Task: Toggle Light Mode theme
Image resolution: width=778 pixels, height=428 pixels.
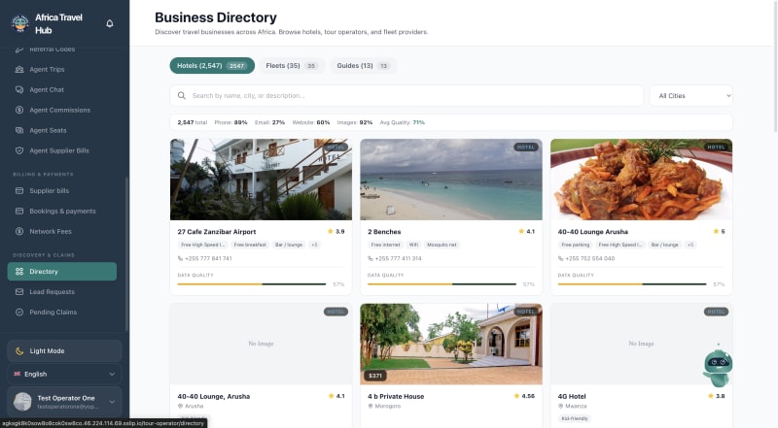Action: pyautogui.click(x=64, y=350)
